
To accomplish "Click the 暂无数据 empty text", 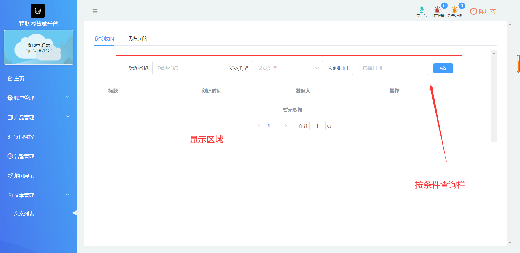I will pos(292,110).
